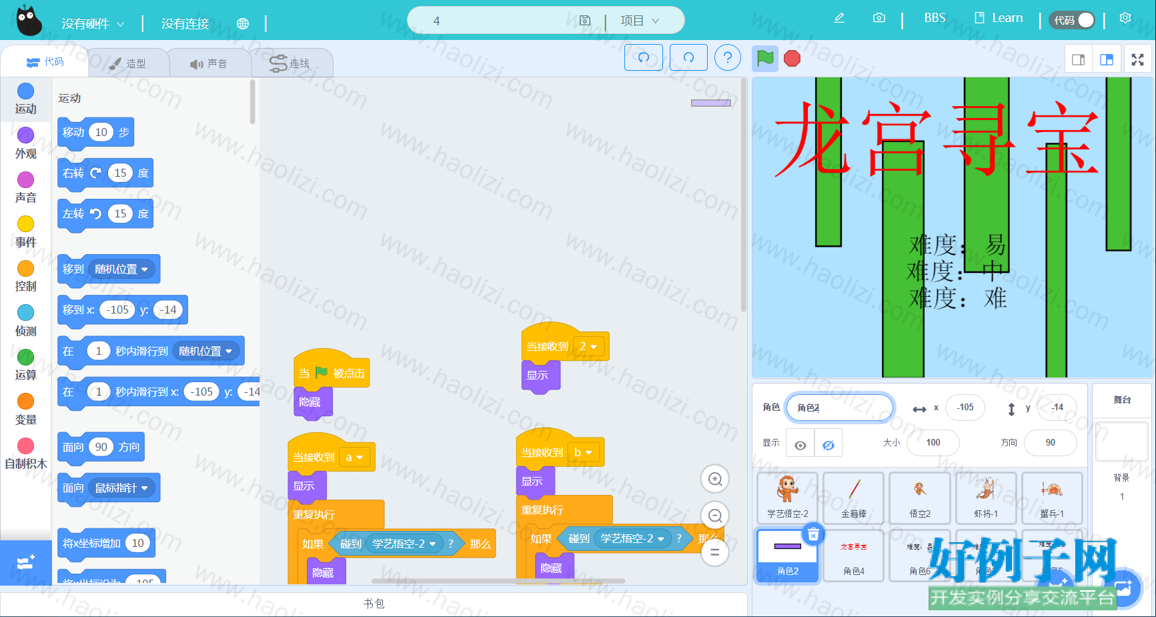Screen dimensions: 1156x617
Task: Delete sprite 角色2 with trash icon
Action: pos(813,534)
